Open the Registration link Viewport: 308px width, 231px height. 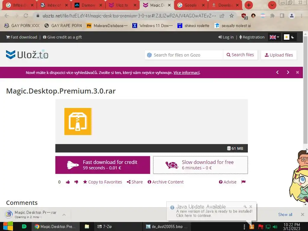[252, 37]
